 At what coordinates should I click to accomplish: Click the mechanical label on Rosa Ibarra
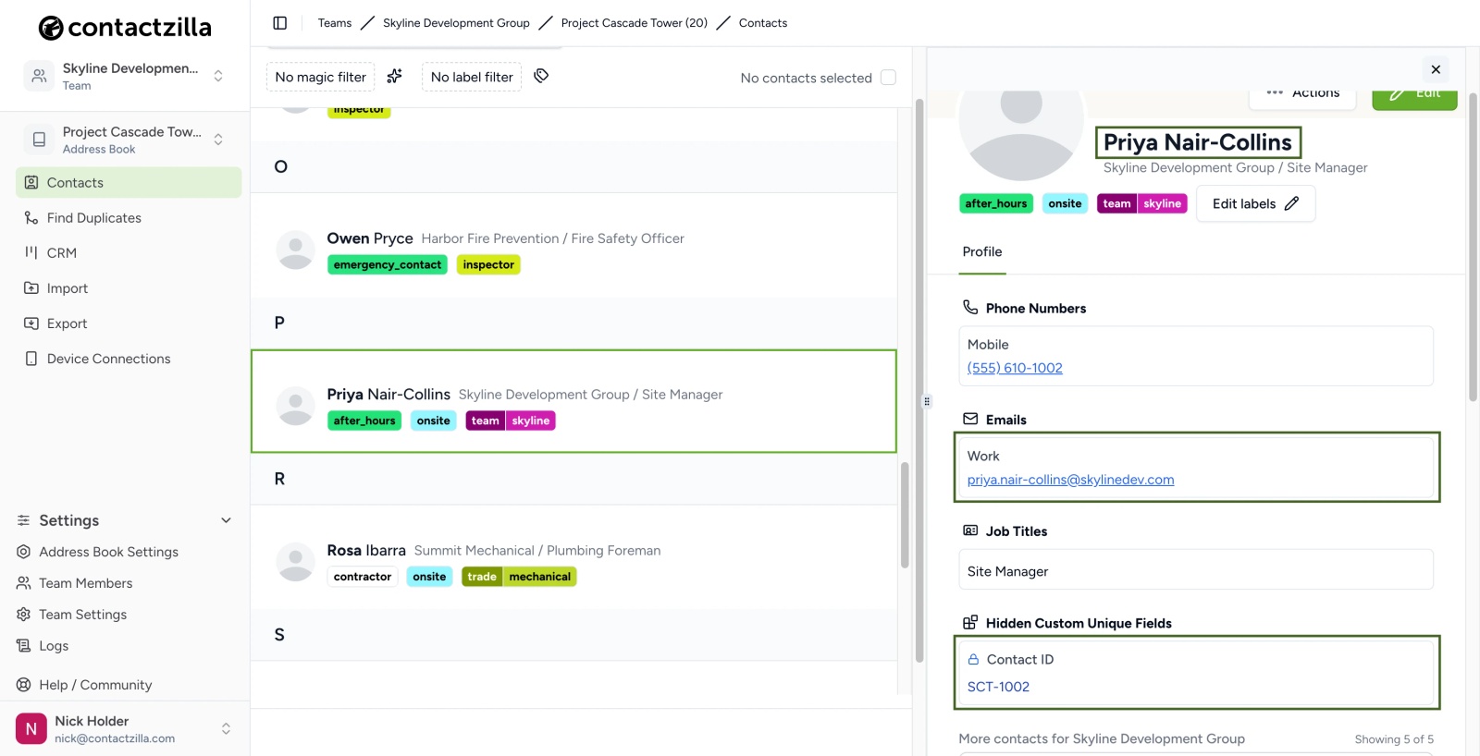click(x=539, y=577)
